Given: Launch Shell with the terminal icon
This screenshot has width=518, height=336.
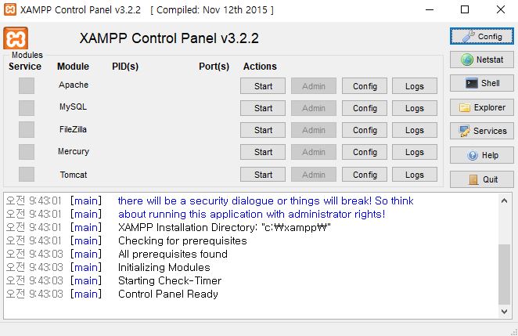Looking at the screenshot, I should click(x=482, y=83).
